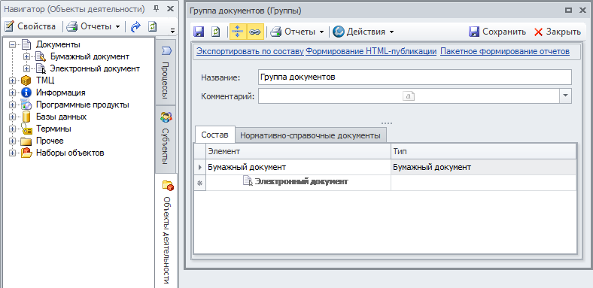Expand the Электронный документ tree node

click(26, 68)
